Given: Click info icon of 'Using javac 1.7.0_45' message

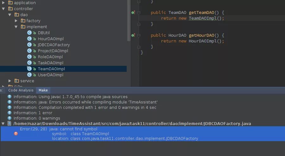Looking at the screenshot, I should (9, 97).
